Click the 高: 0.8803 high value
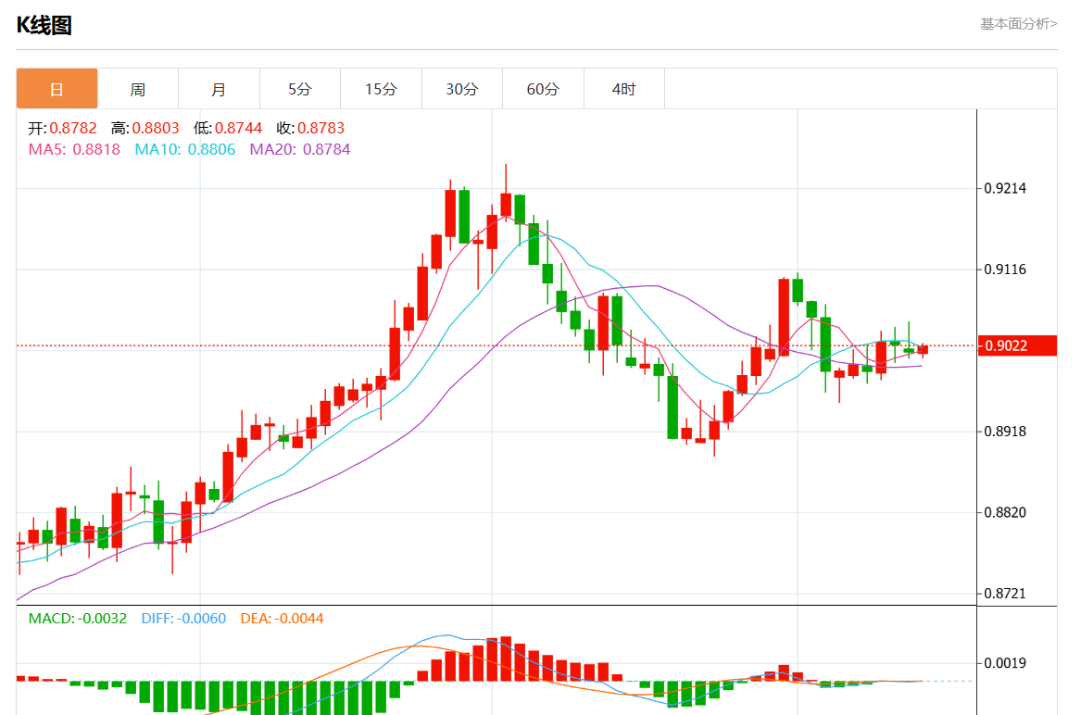The width and height of the screenshot is (1081, 715). (x=145, y=128)
